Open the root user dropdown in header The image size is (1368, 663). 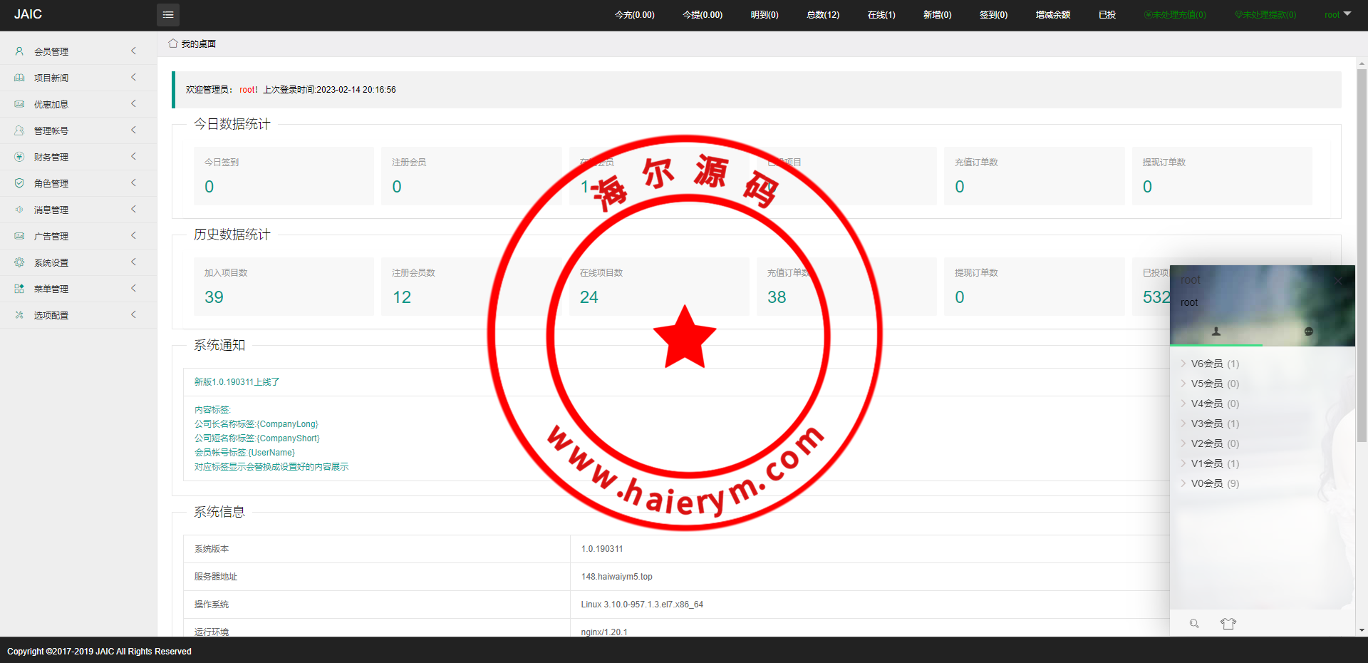coord(1337,15)
